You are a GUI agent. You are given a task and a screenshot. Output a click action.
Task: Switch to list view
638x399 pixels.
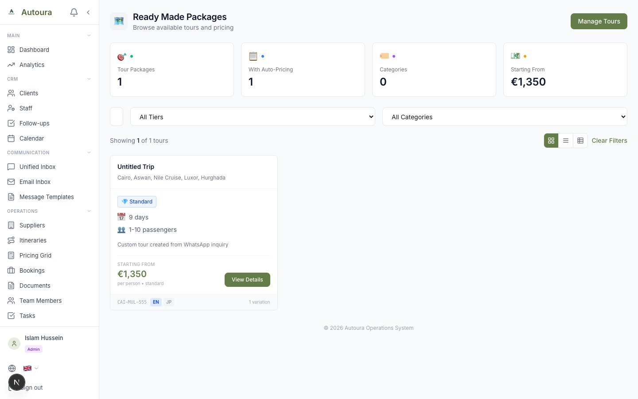(566, 141)
